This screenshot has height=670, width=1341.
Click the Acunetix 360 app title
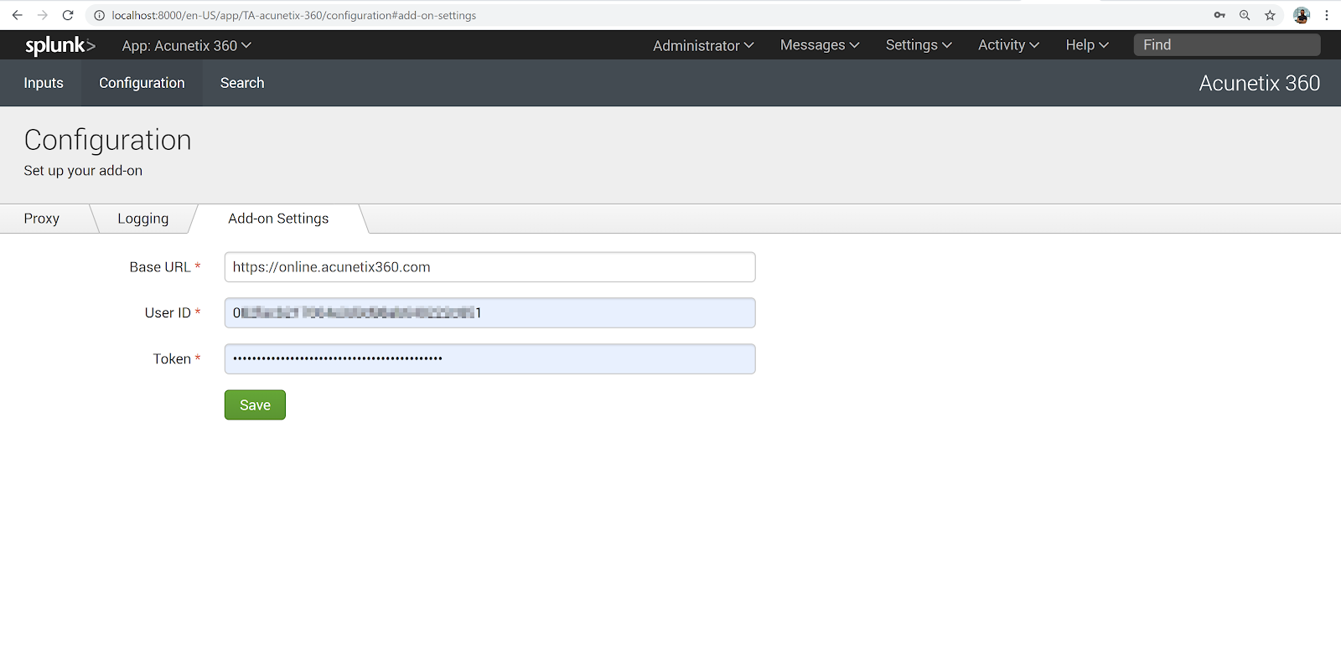pyautogui.click(x=1259, y=83)
